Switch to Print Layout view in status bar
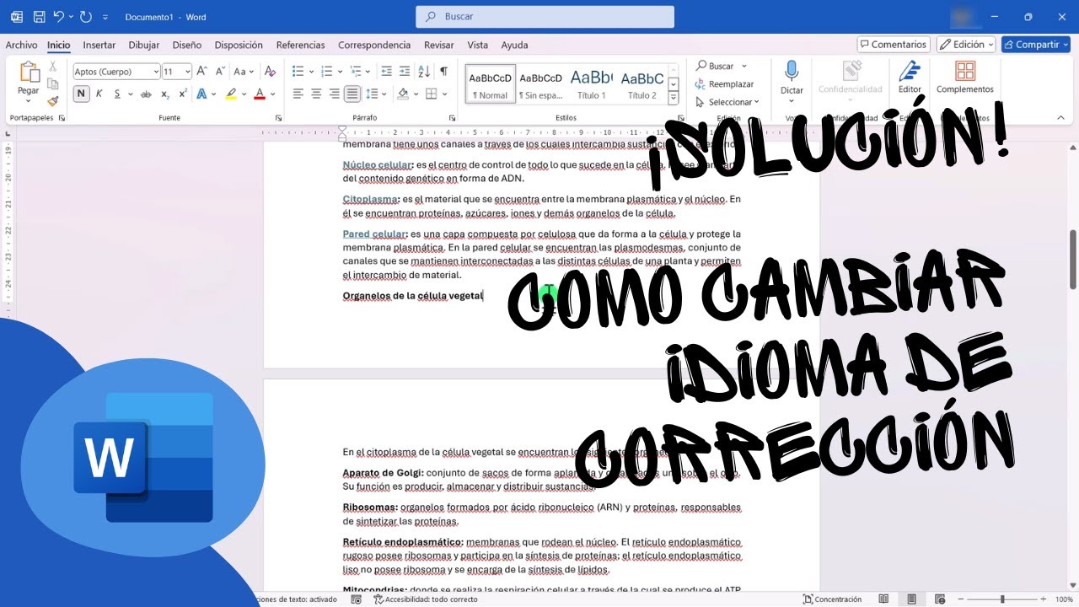This screenshot has height=607, width=1079. (911, 599)
